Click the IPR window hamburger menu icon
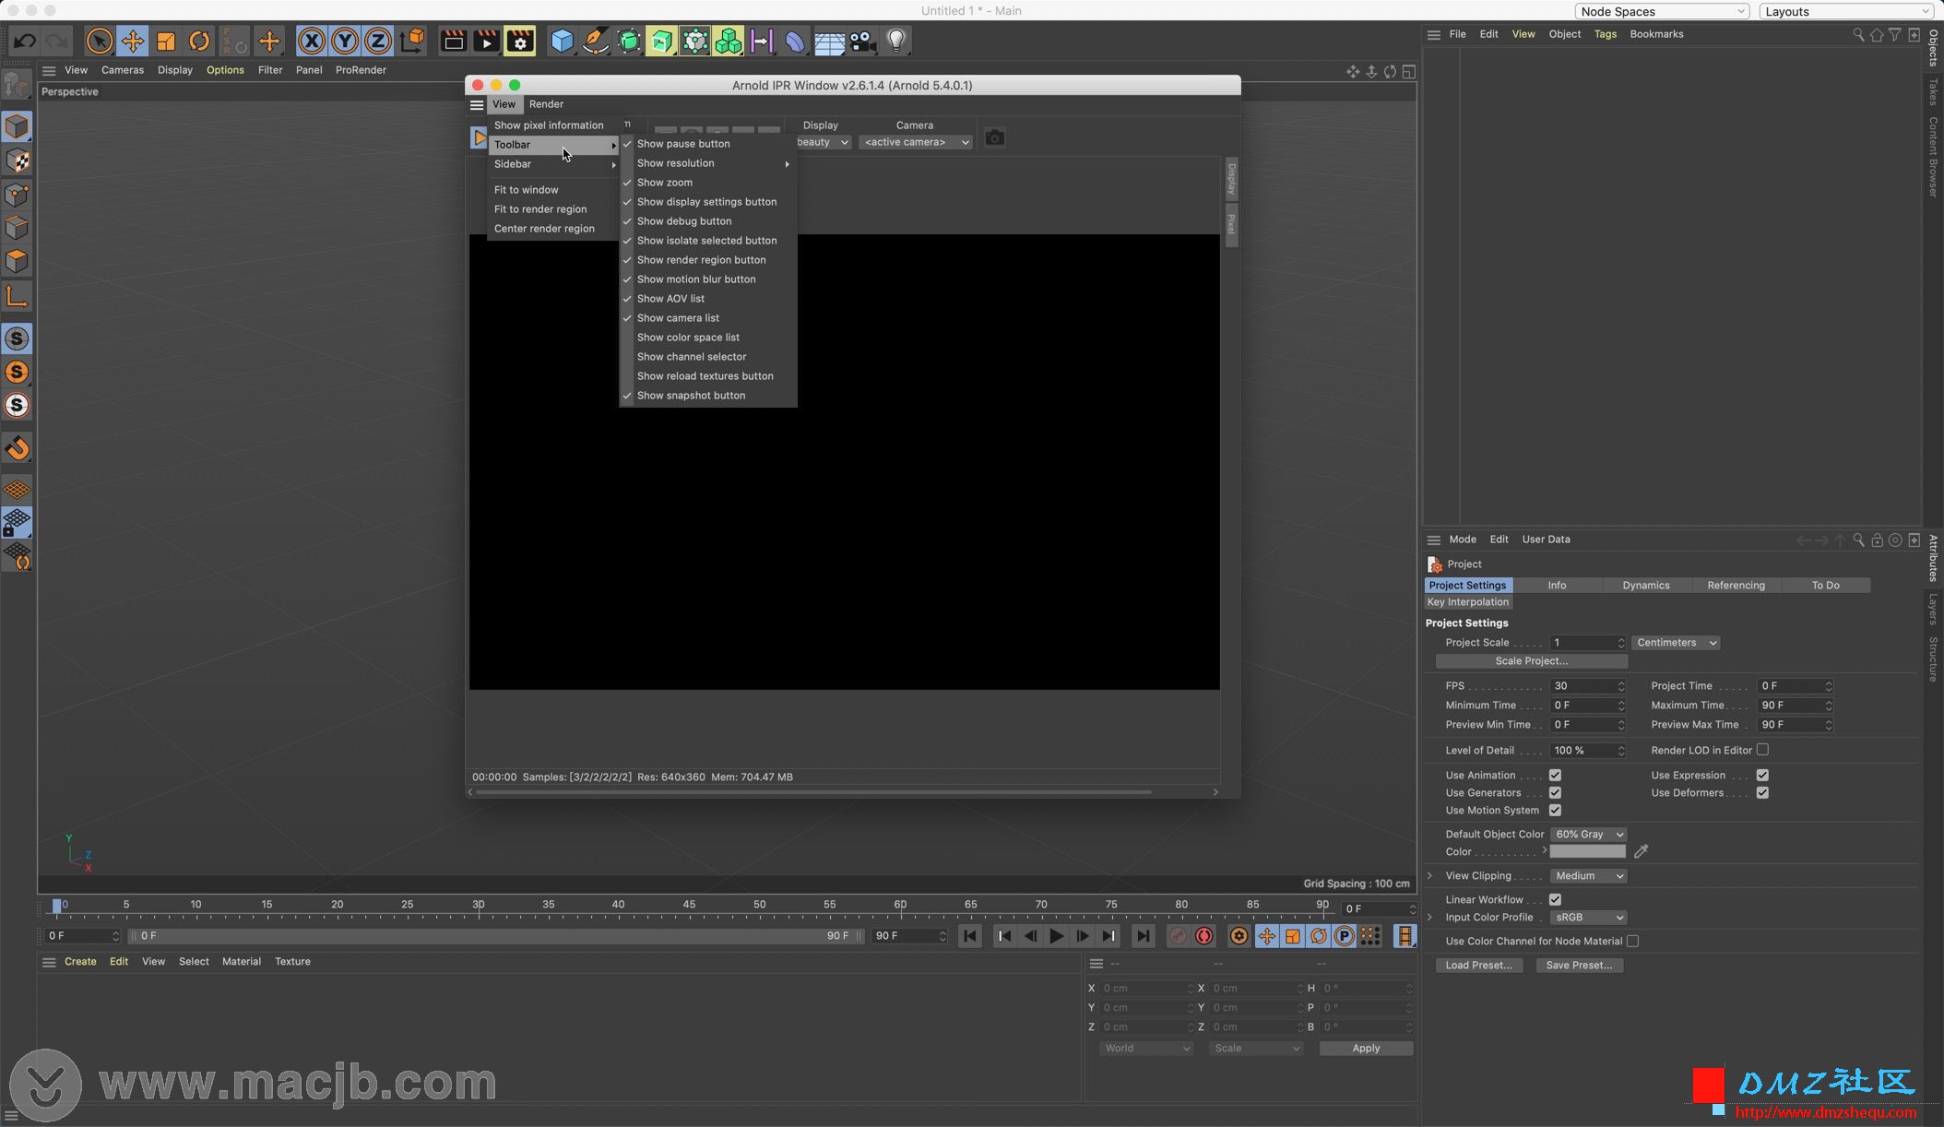Viewport: 1944px width, 1127px height. point(477,104)
